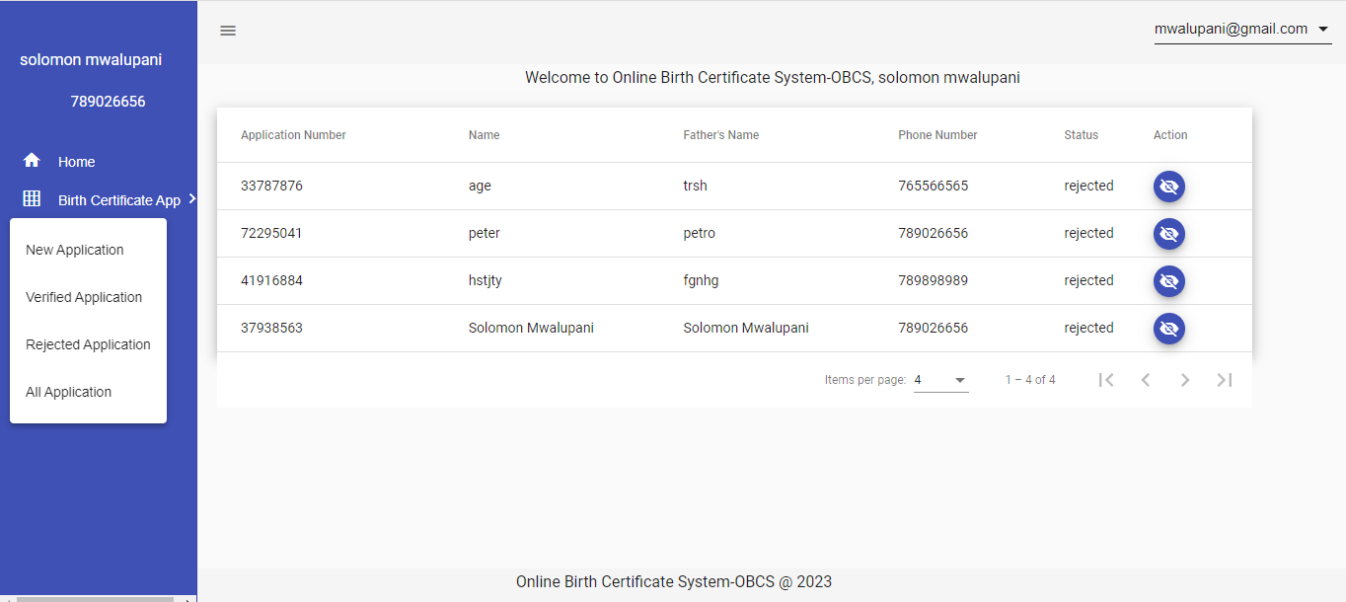
Task: Choose Rejected Application from the submenu
Action: [88, 344]
